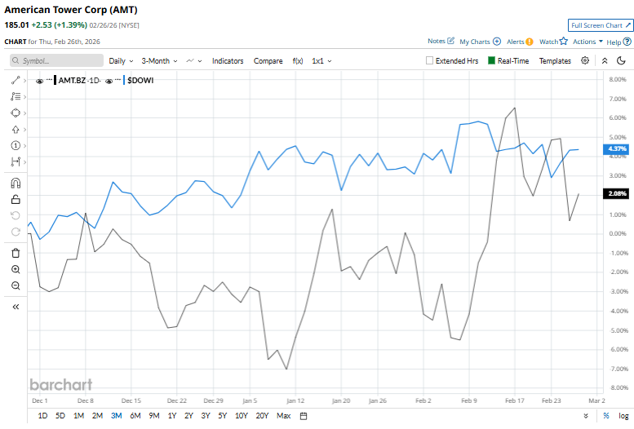Click the Full Screen Chart button
Screen dimensions: 634x429
coord(600,25)
